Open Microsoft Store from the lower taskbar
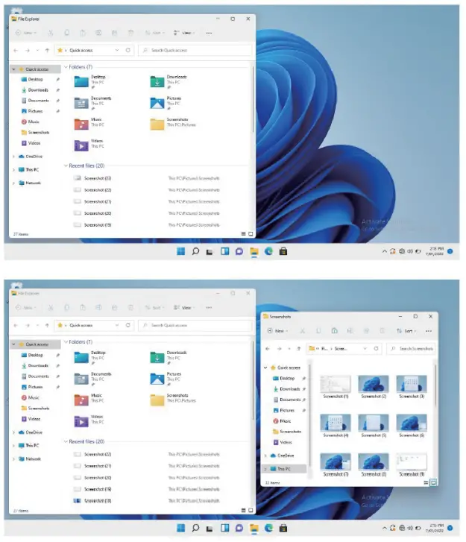Image resolution: width=466 pixels, height=542 pixels. coord(283,528)
